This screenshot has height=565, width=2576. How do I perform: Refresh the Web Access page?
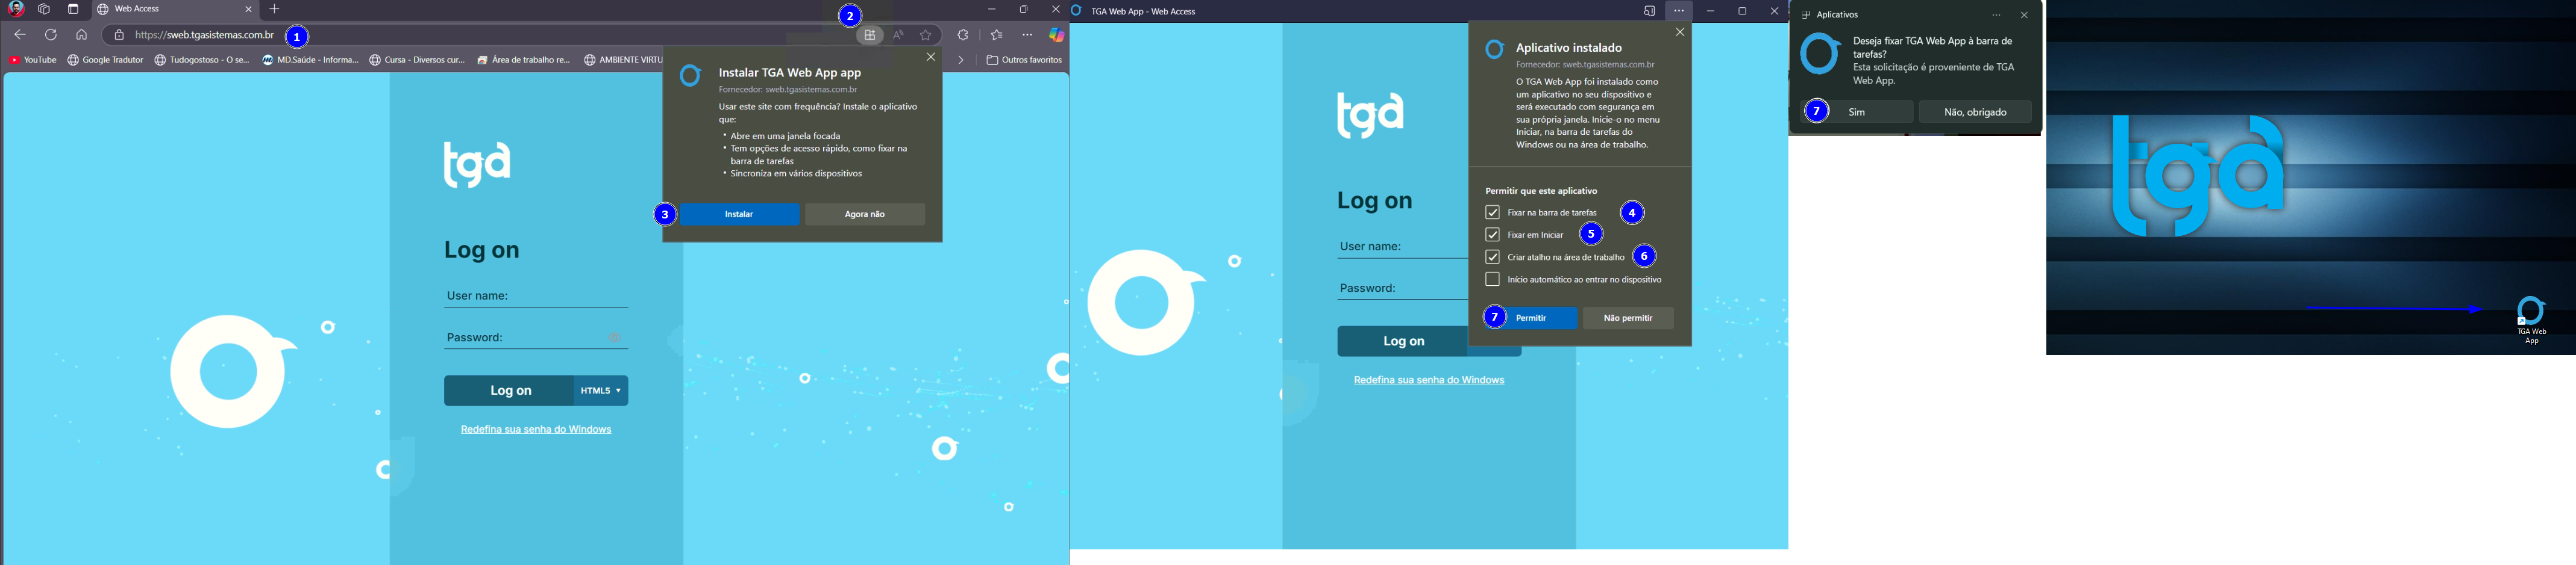point(51,35)
